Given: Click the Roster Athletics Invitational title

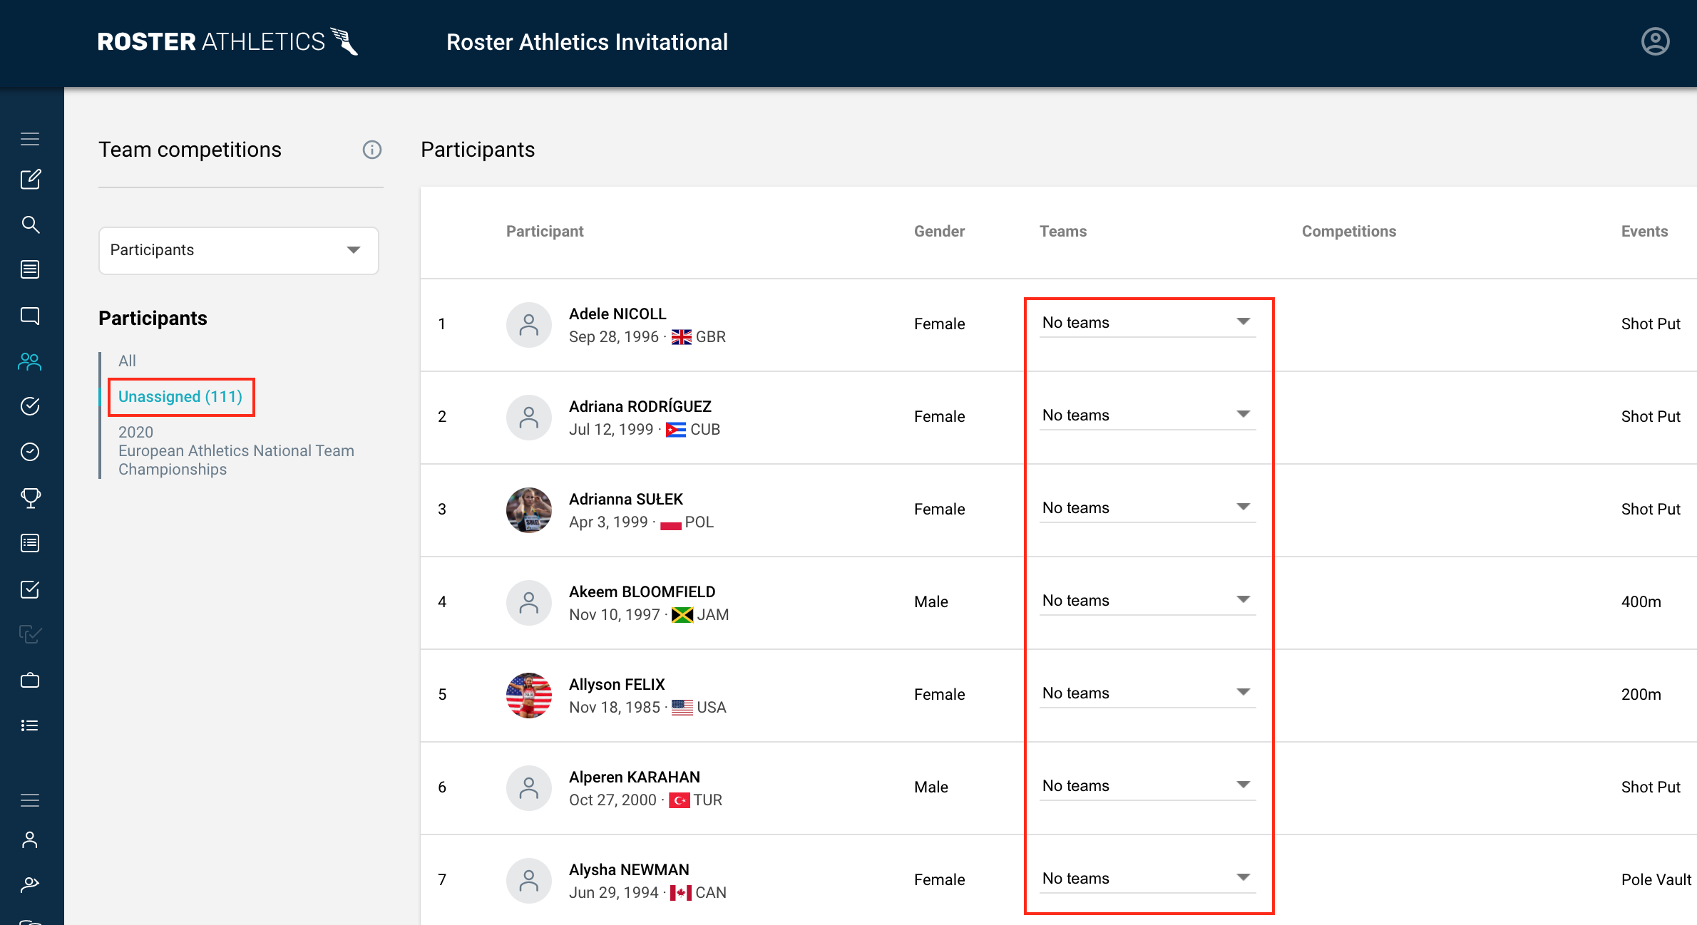Looking at the screenshot, I should 587,42.
